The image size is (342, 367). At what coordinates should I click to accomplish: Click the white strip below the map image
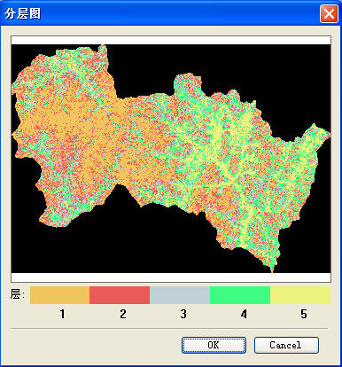click(171, 277)
